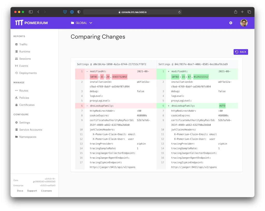Screen dimensions: 265x211
Task: Click the browser address bar
Action: pyautogui.click(x=132, y=12)
